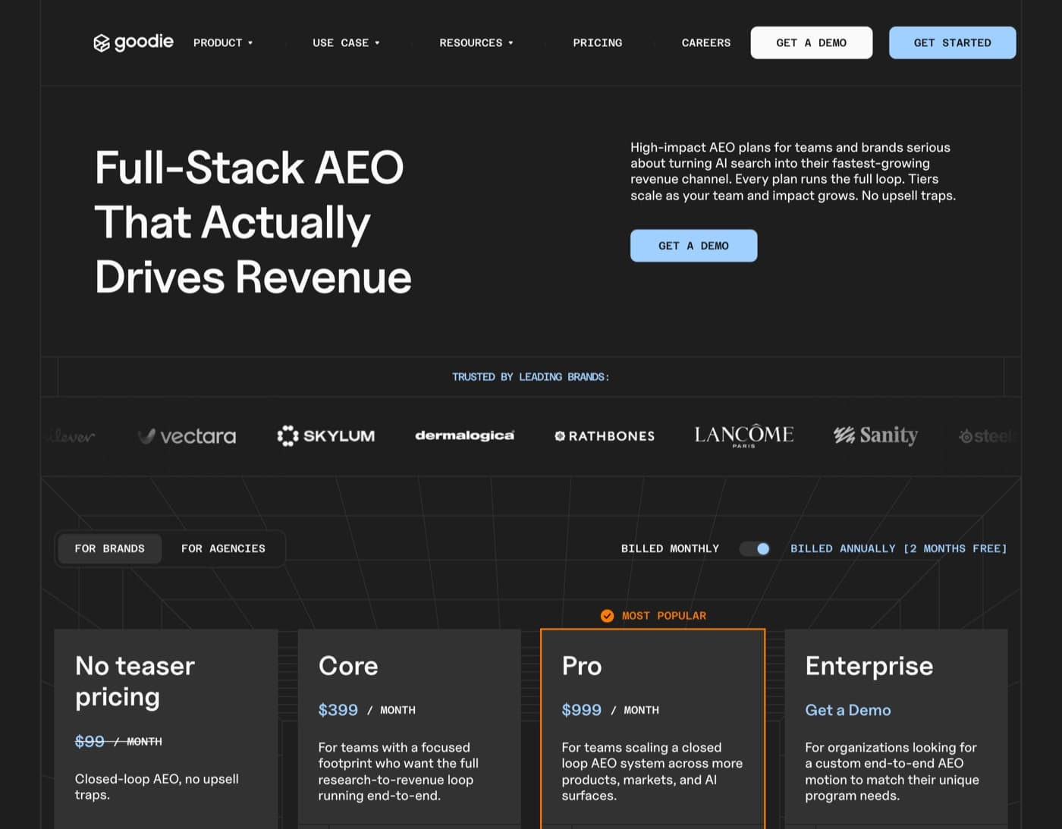Open the Careers page
This screenshot has height=829, width=1062.
706,43
